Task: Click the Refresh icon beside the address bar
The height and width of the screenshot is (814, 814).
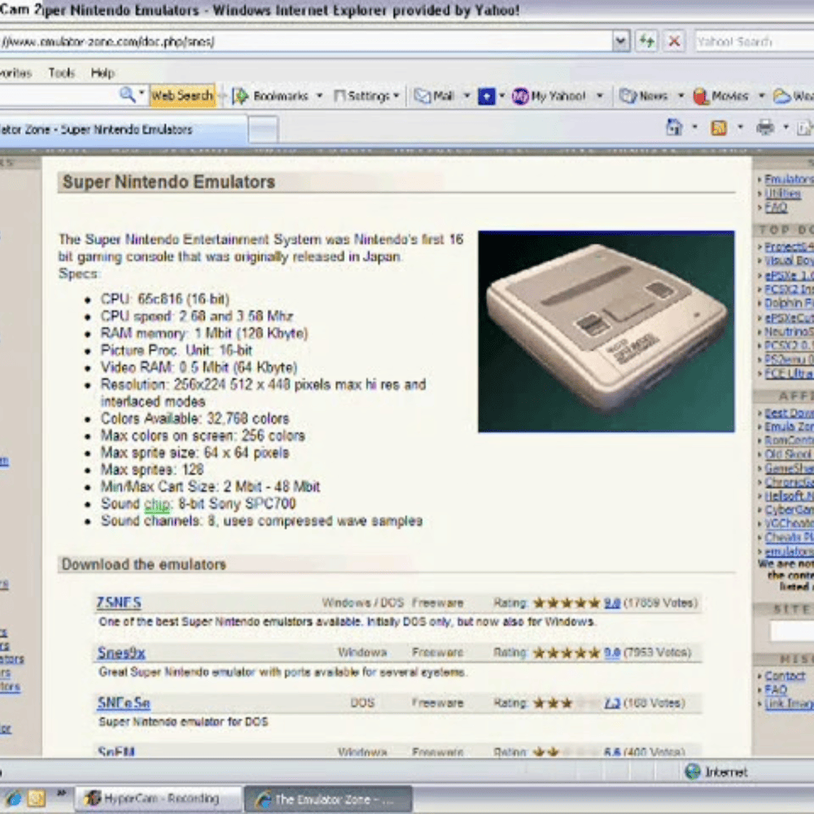Action: (647, 41)
